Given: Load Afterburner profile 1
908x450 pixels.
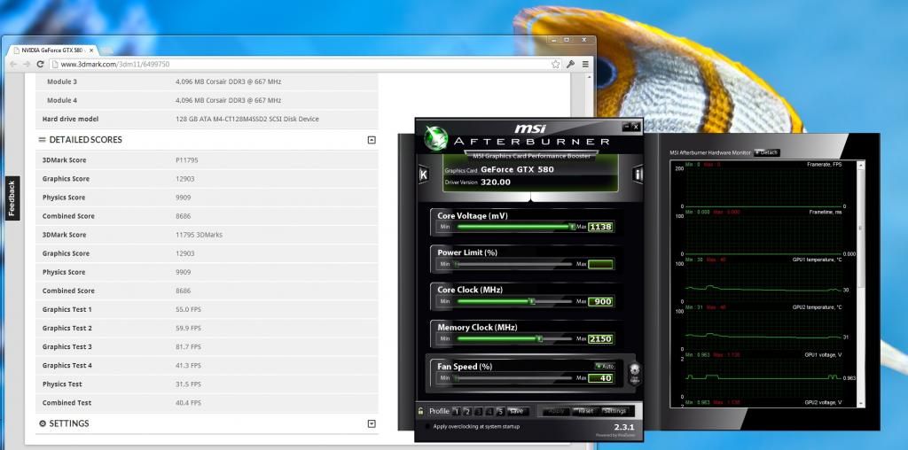Looking at the screenshot, I should (457, 411).
